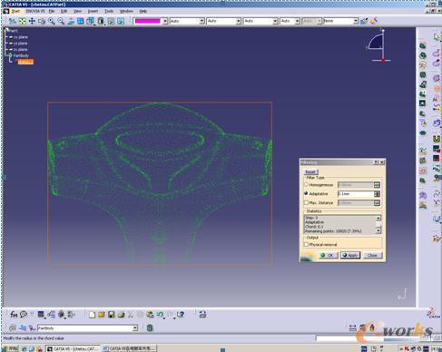The height and width of the screenshot is (352, 442).
Task: Open the magenta color dropdown arrow
Action: coord(165,21)
